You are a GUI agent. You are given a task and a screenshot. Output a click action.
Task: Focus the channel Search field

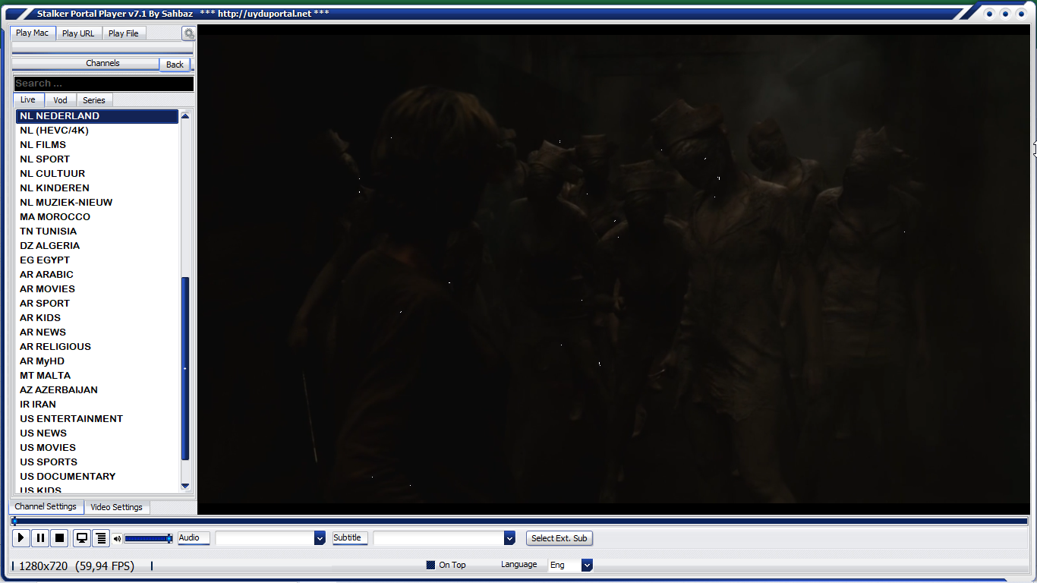[x=103, y=84]
